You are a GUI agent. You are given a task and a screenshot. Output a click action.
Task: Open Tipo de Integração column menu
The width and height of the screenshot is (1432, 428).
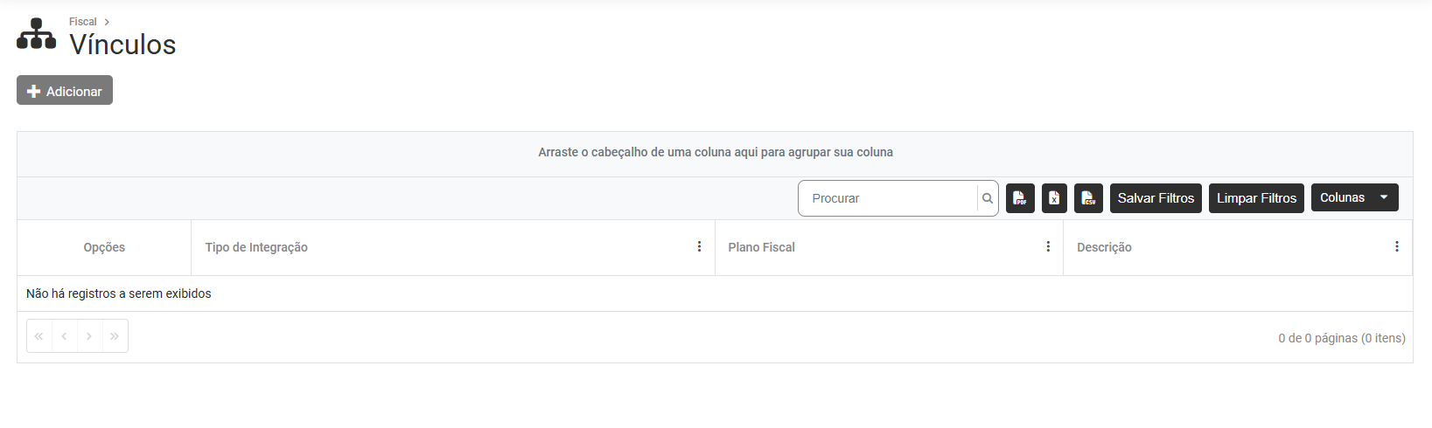point(699,247)
